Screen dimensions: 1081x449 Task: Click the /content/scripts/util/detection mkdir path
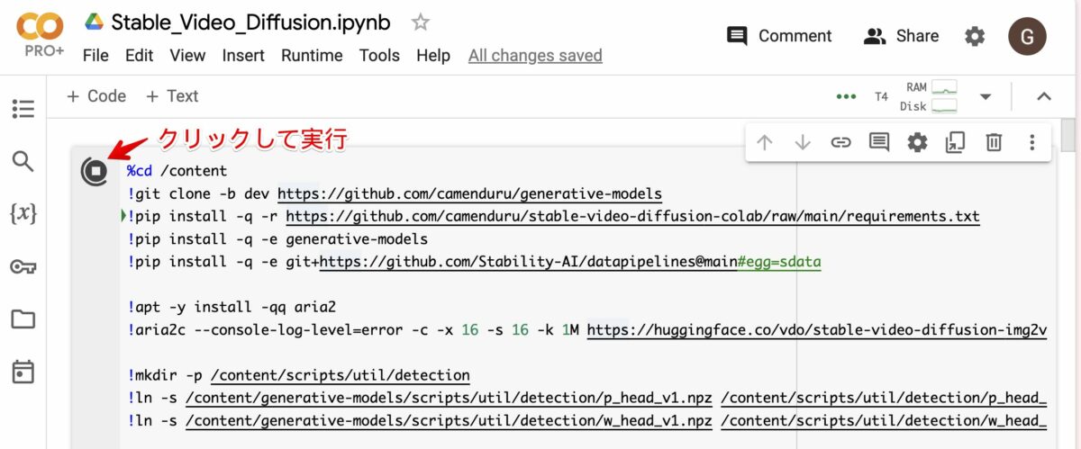click(x=341, y=375)
